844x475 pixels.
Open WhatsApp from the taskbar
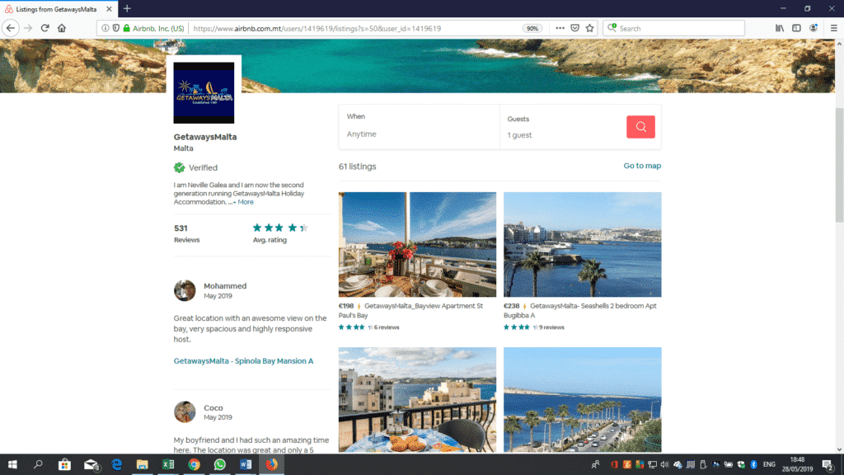[x=219, y=464]
